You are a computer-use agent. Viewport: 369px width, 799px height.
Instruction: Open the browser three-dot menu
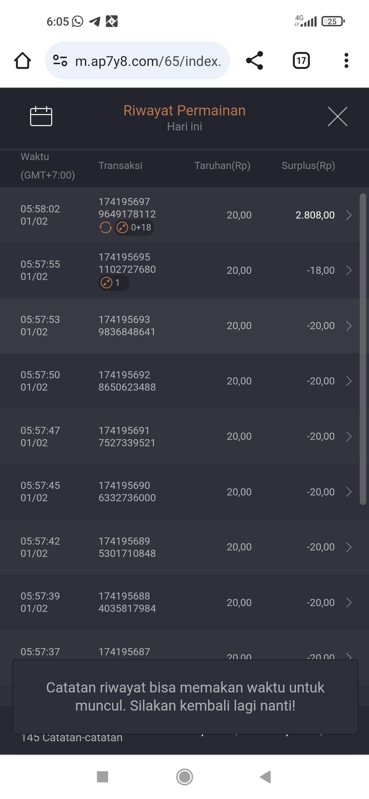coord(346,61)
